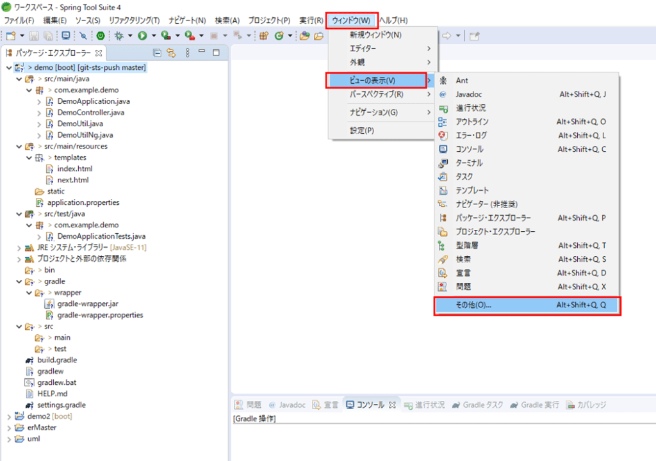Screen dimensions: 656x461
Task: Open the Package Explorer view menu (three dots)
Action: 187,53
